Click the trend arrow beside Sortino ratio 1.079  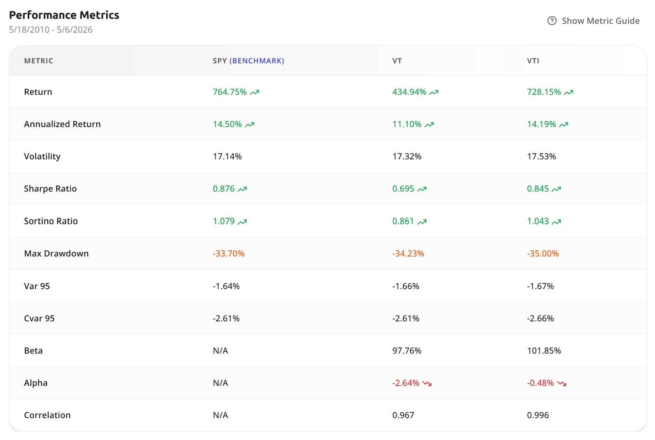242,222
